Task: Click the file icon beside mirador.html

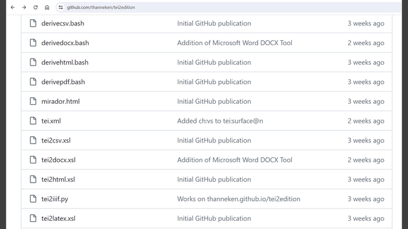Action: (33, 101)
